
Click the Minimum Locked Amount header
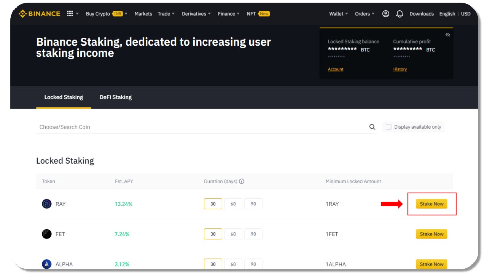pos(353,182)
